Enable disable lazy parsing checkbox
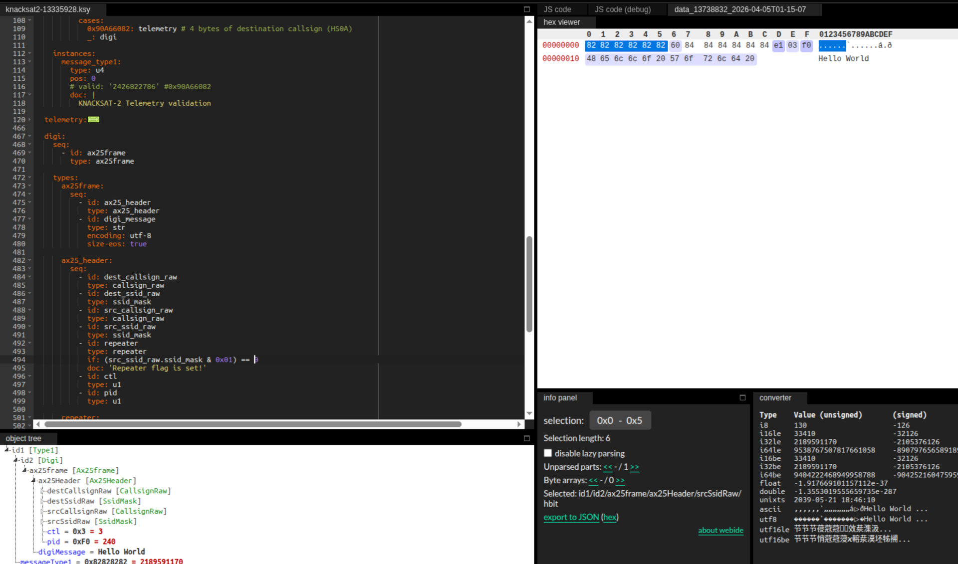 tap(548, 453)
